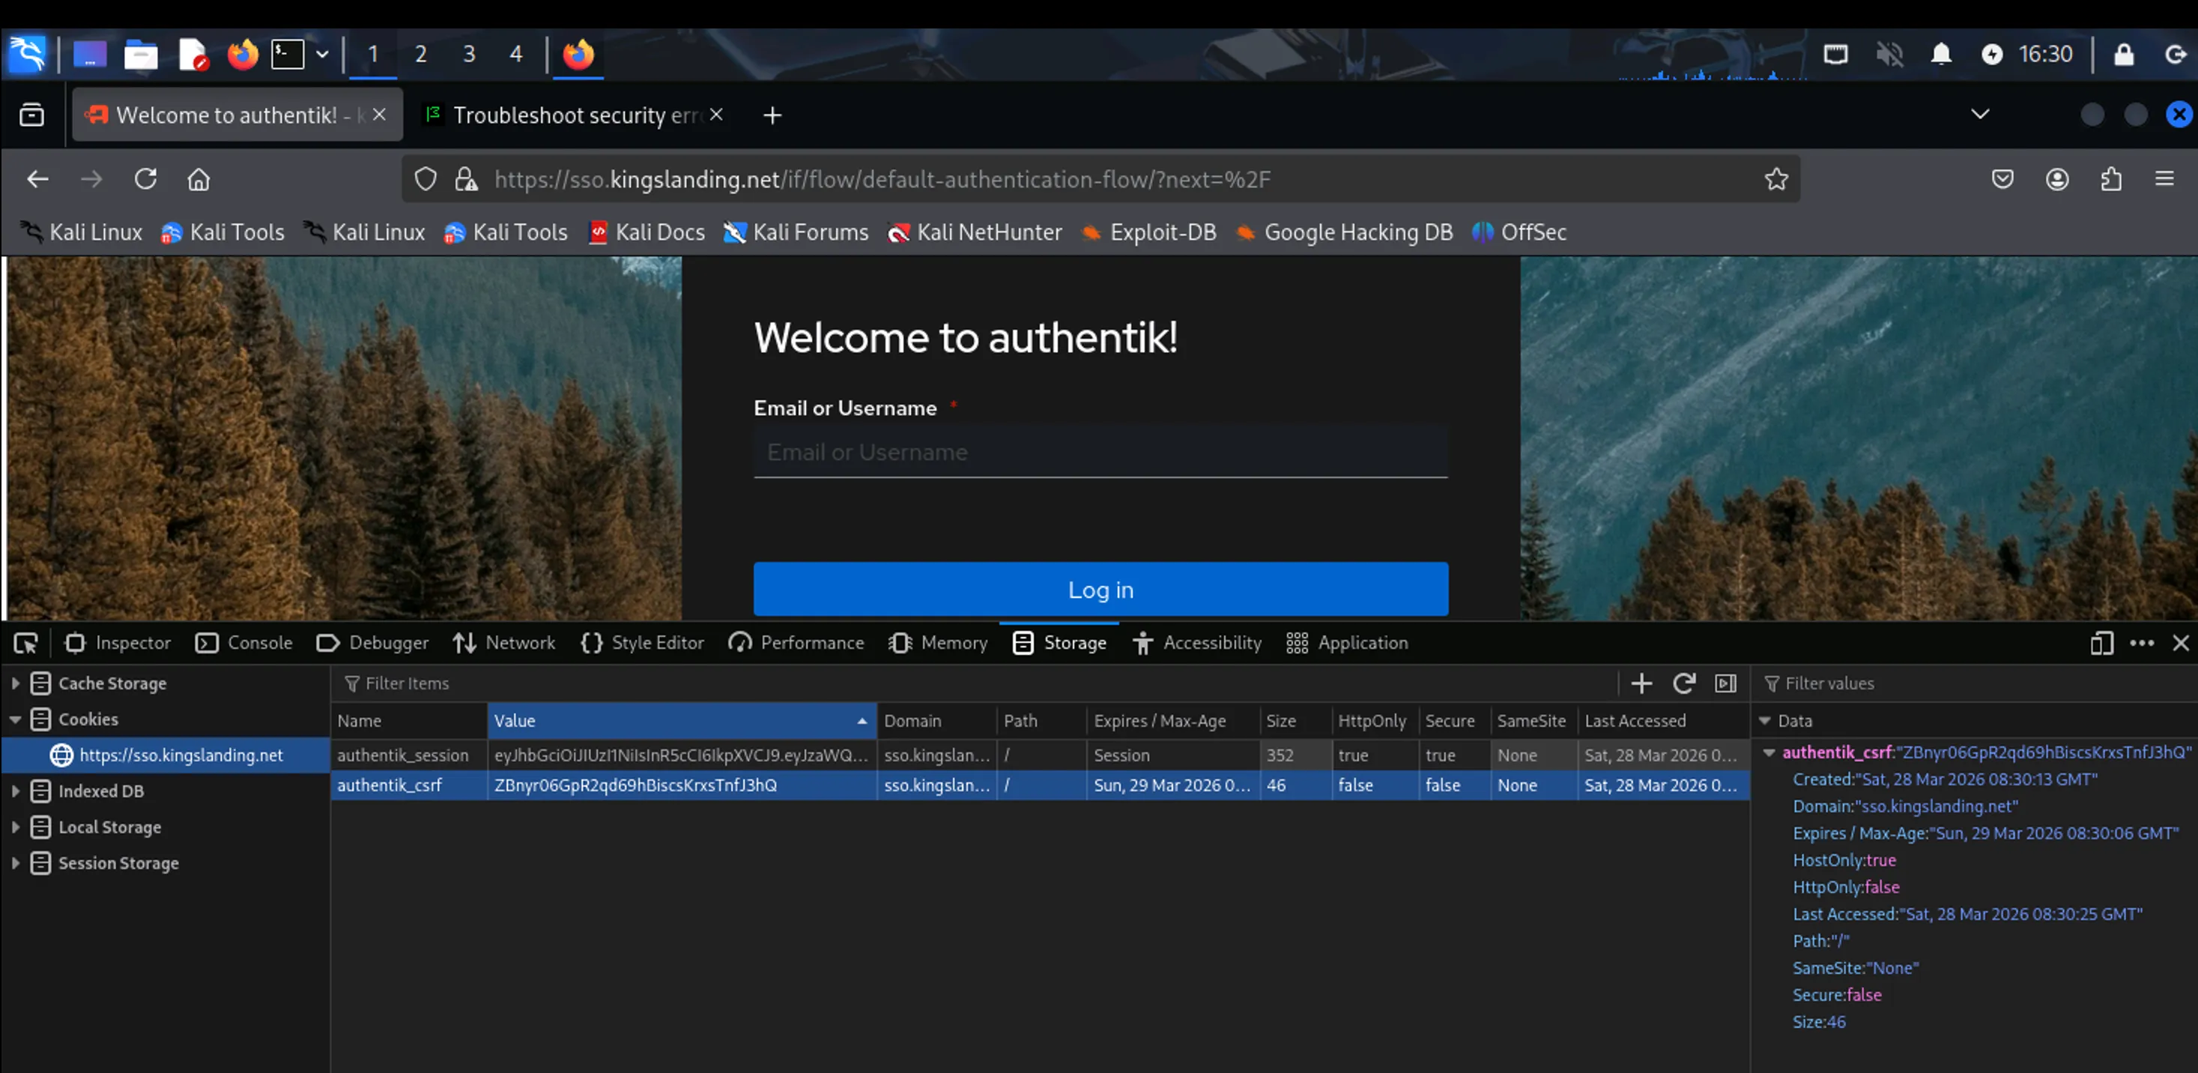Toggle the storage details sidebar
This screenshot has width=2198, height=1073.
(x=1725, y=683)
